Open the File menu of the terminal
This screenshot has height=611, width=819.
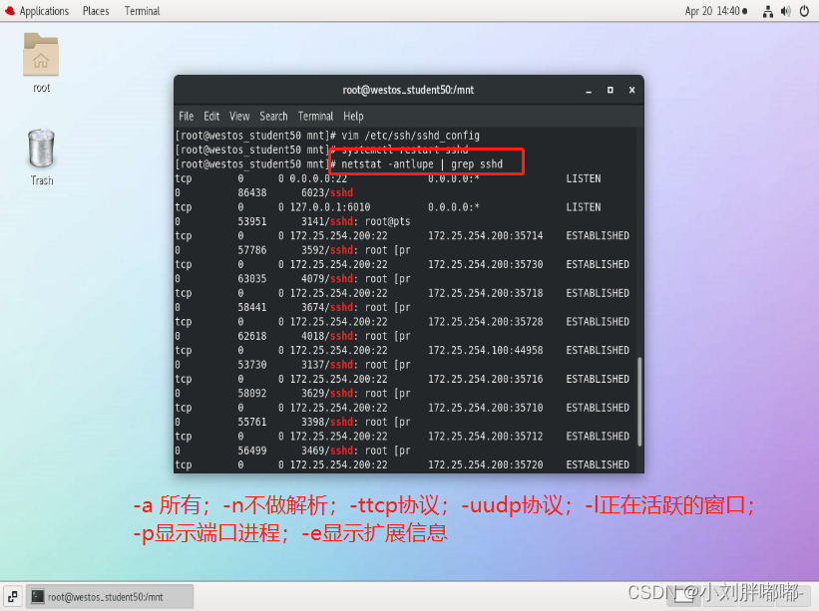(x=186, y=116)
